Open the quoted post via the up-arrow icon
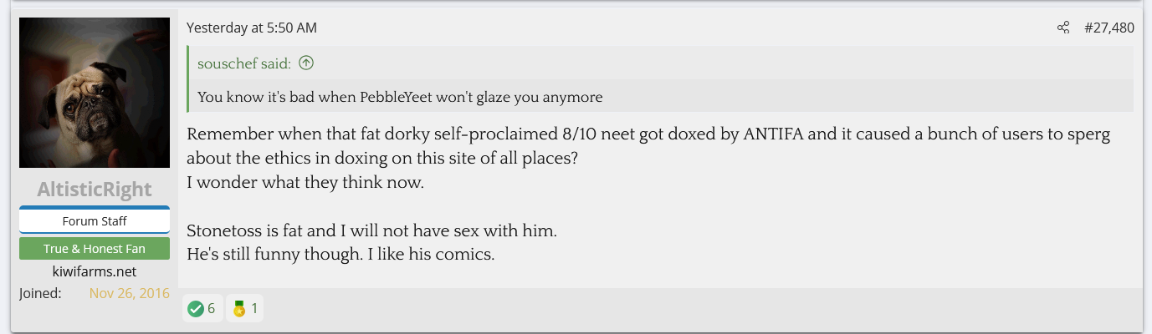Screen dimensions: 1152x334 (306, 63)
